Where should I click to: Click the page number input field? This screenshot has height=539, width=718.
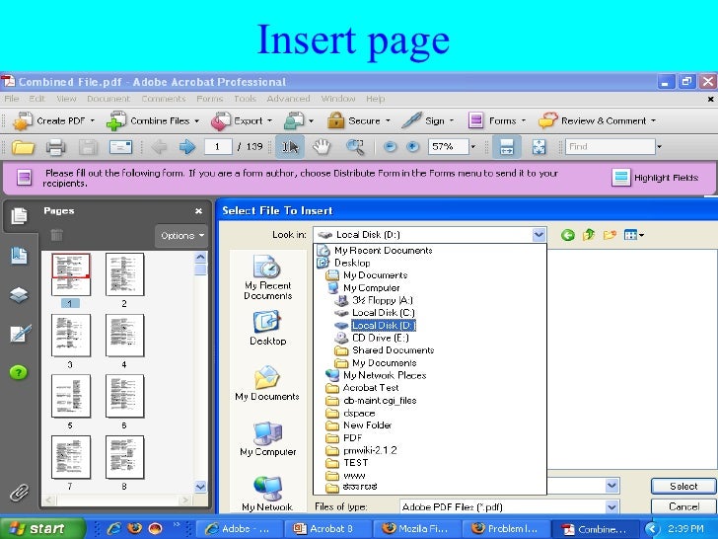point(218,147)
